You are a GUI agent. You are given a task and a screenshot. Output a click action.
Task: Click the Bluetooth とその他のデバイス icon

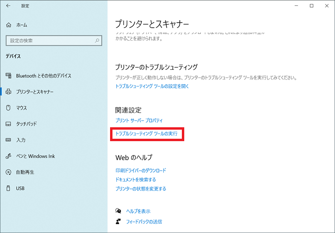[9, 76]
